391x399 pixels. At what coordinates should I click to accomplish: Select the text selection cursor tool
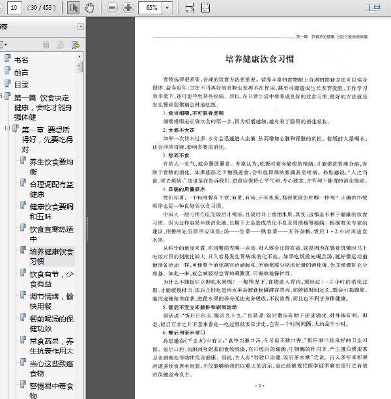pos(73,8)
